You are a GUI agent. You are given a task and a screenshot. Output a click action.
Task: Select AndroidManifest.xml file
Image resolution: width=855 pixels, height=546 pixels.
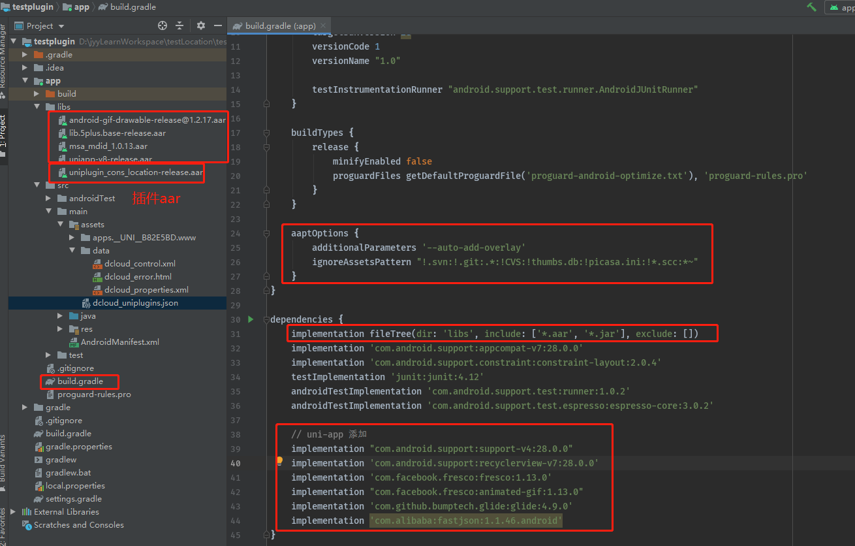120,342
